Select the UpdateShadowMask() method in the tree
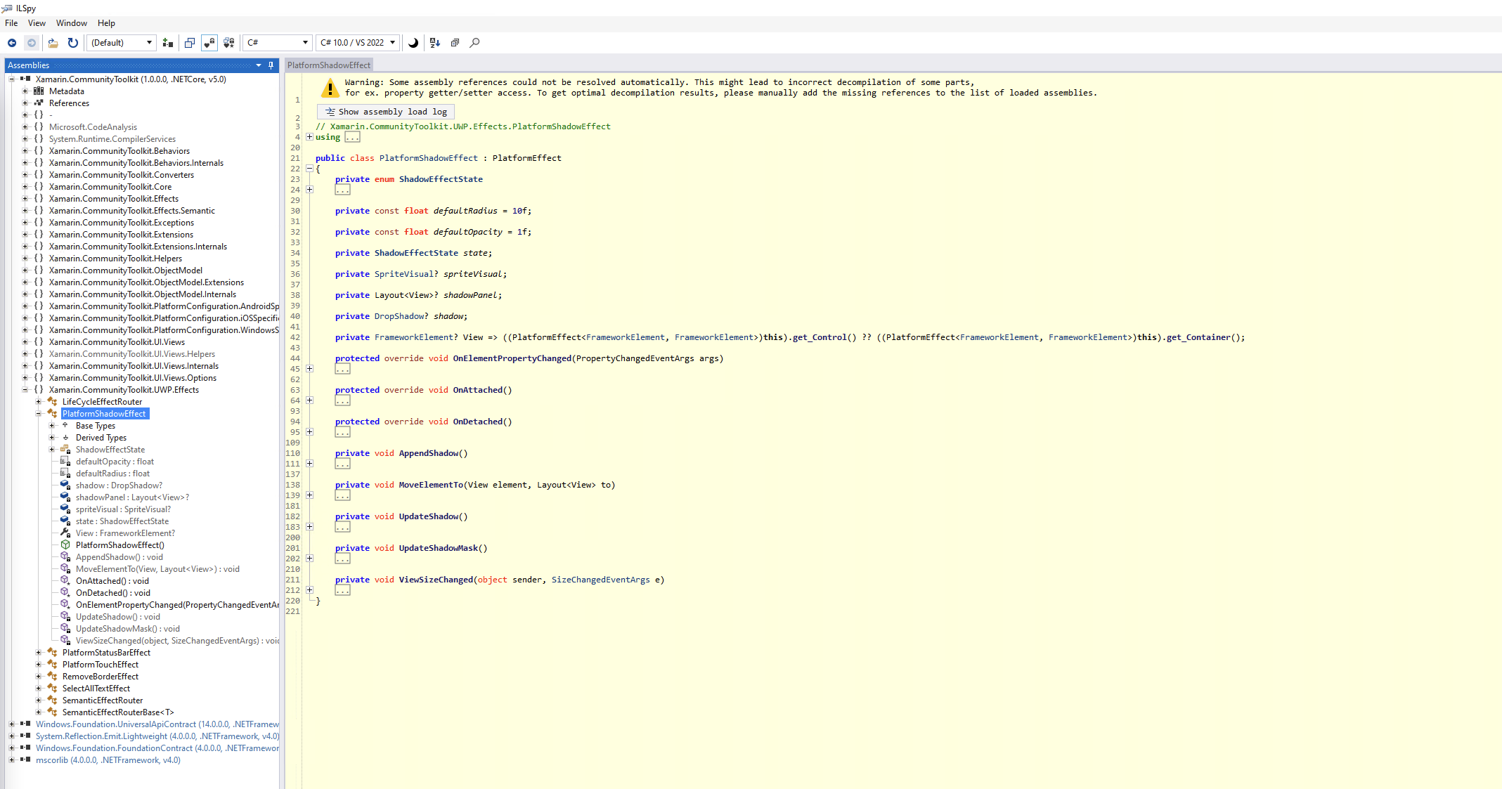1502x789 pixels. 127,628
